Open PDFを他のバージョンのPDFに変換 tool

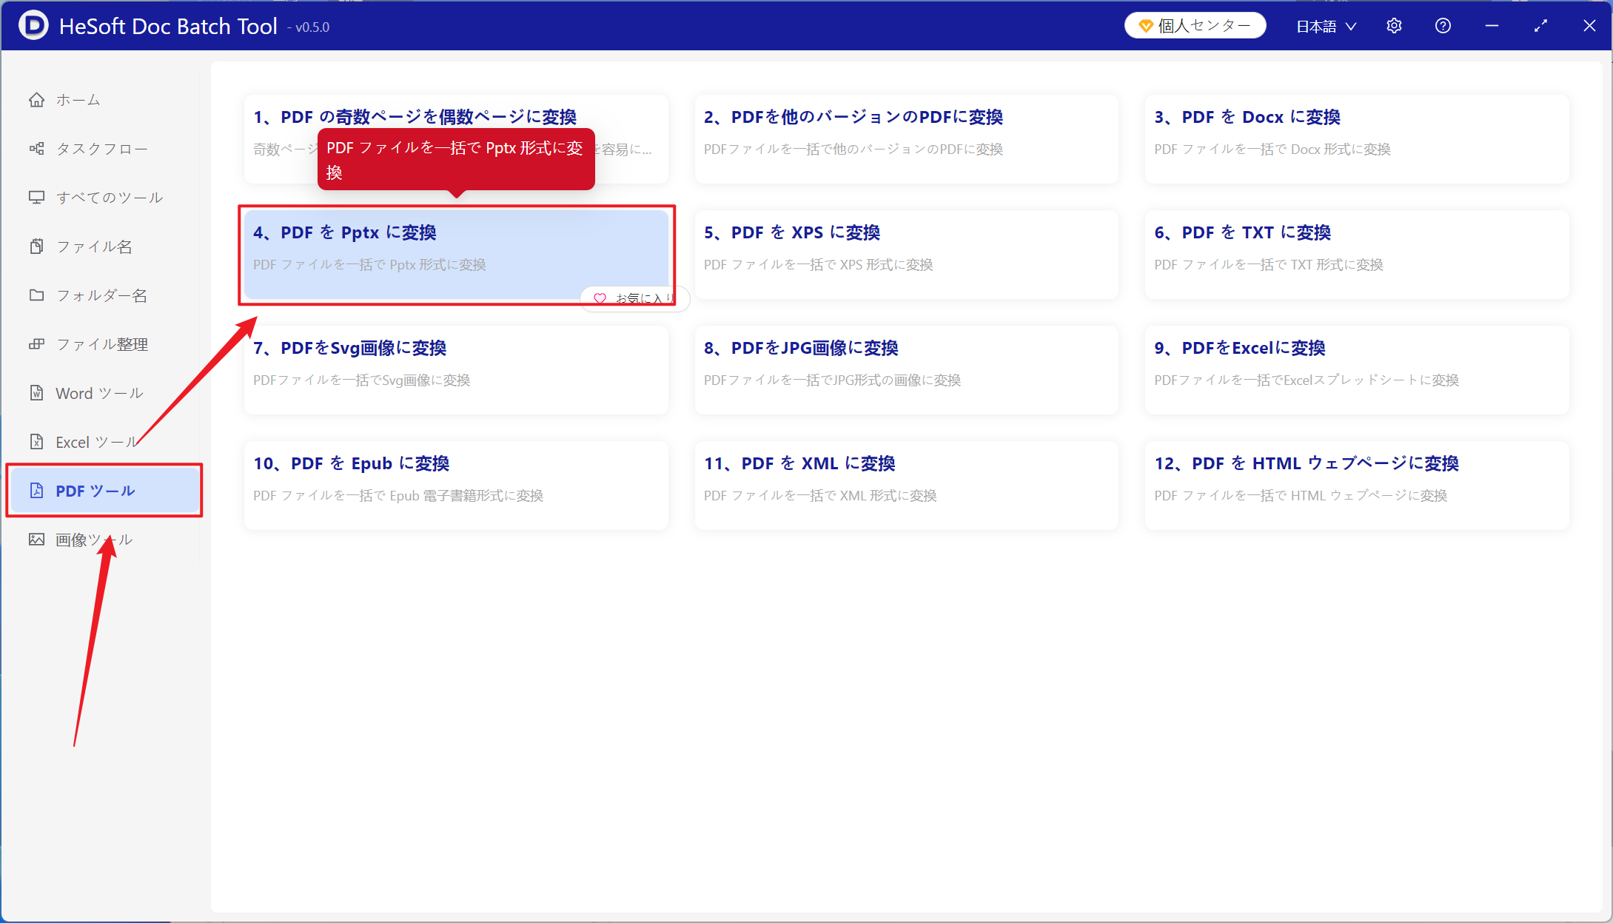[906, 139]
